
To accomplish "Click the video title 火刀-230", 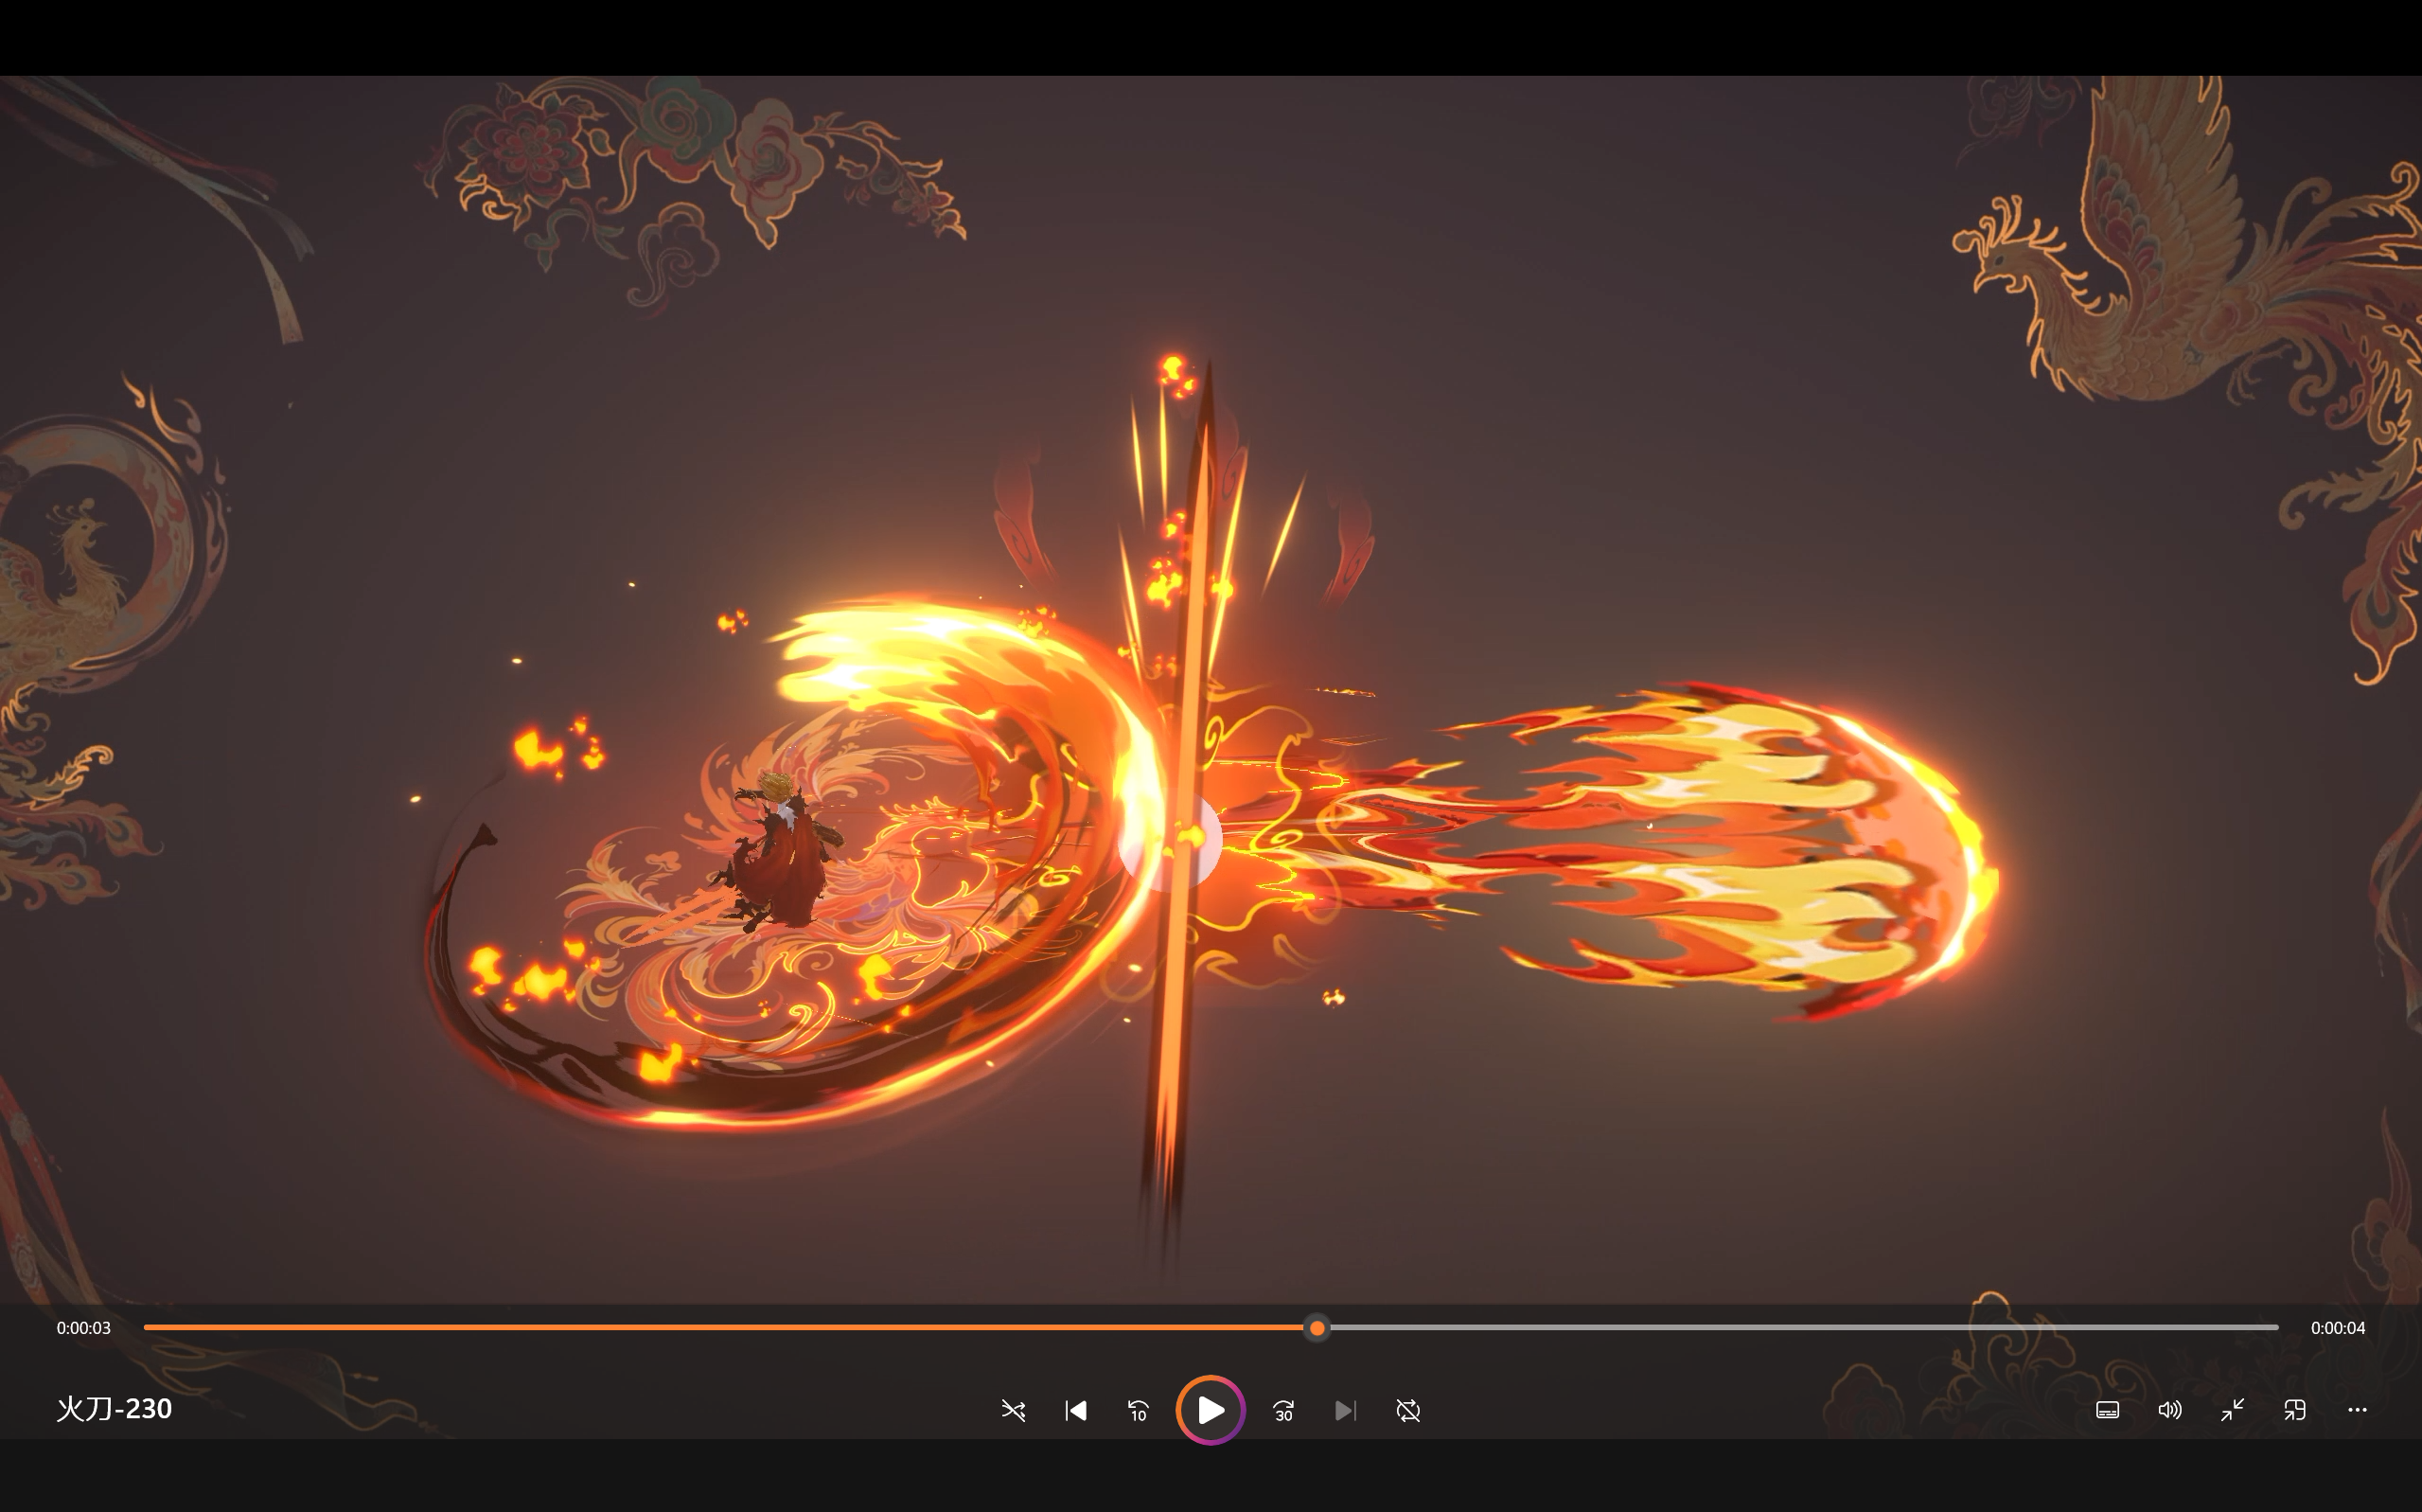I will pos(114,1409).
